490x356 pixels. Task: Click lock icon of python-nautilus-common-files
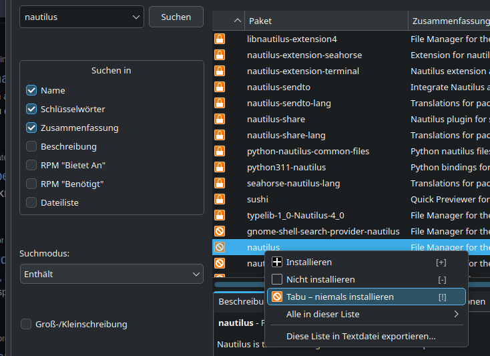(220, 151)
